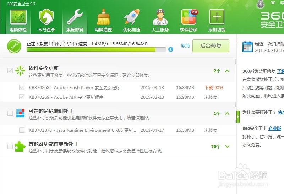Collapse the 可选的高危漏洞补丁 section chevron

227,113
